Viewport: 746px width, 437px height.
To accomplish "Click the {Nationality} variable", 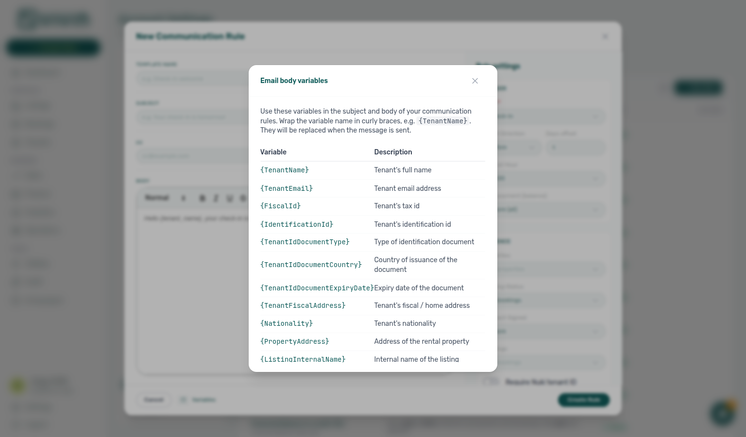I will click(x=287, y=323).
